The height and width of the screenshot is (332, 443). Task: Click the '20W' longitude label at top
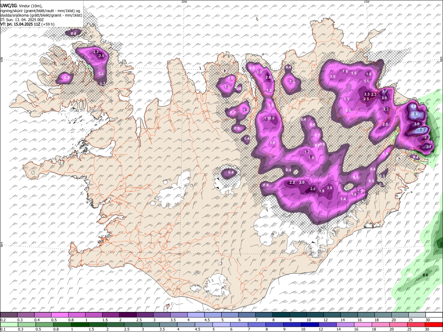coord(184,2)
